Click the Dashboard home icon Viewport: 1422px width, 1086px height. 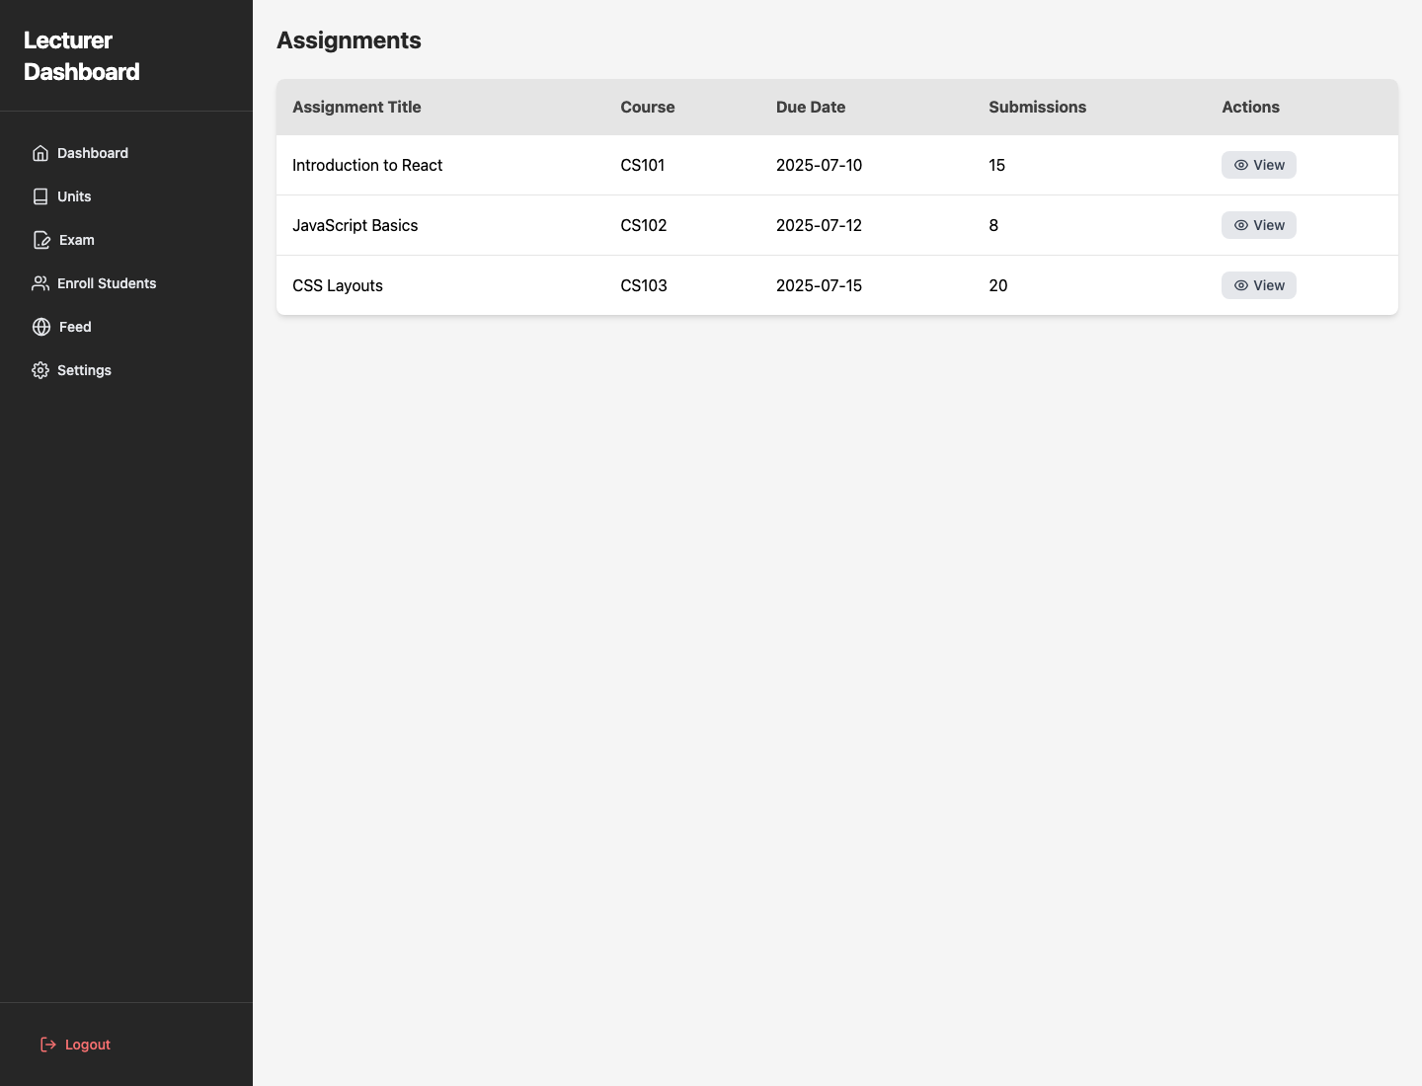click(40, 153)
